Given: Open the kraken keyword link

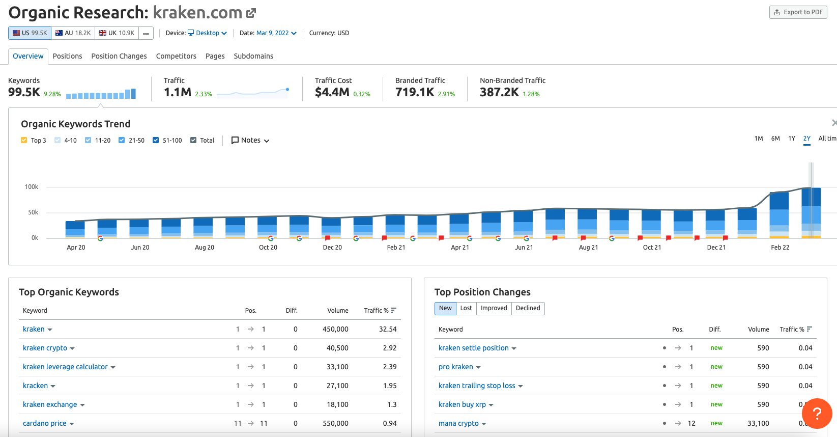Looking at the screenshot, I should (x=34, y=330).
